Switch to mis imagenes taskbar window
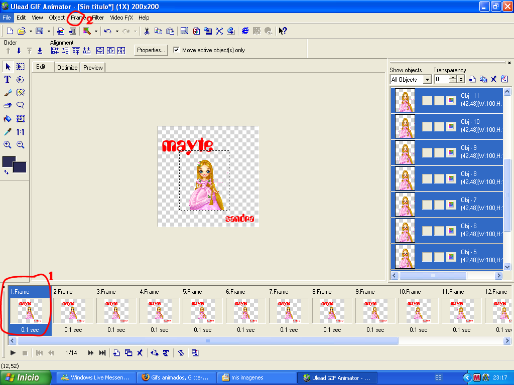 256,377
